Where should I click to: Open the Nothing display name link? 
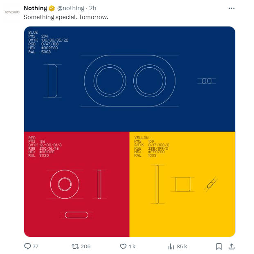click(x=35, y=8)
